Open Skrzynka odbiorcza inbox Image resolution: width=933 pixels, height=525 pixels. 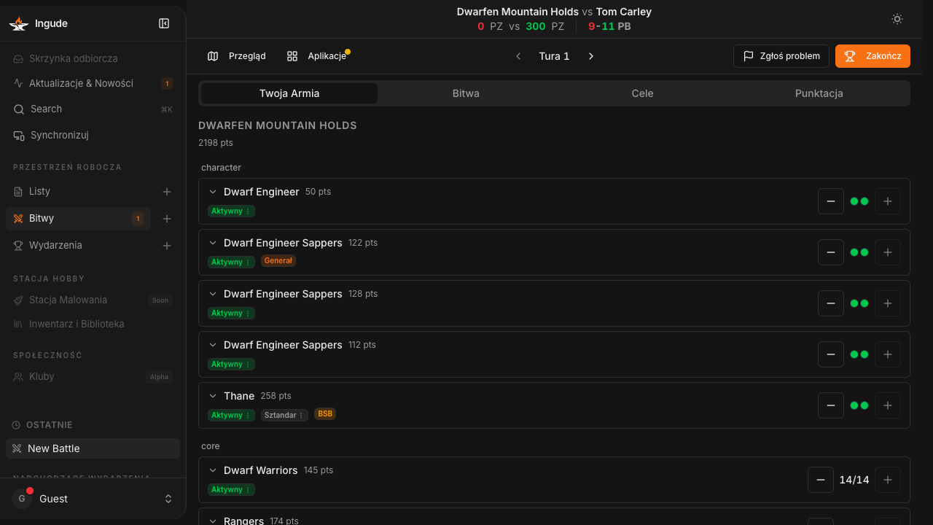point(93,58)
